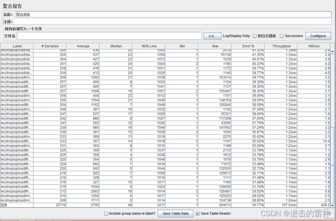
Task: Sort by Throughput column header
Action: [281, 46]
